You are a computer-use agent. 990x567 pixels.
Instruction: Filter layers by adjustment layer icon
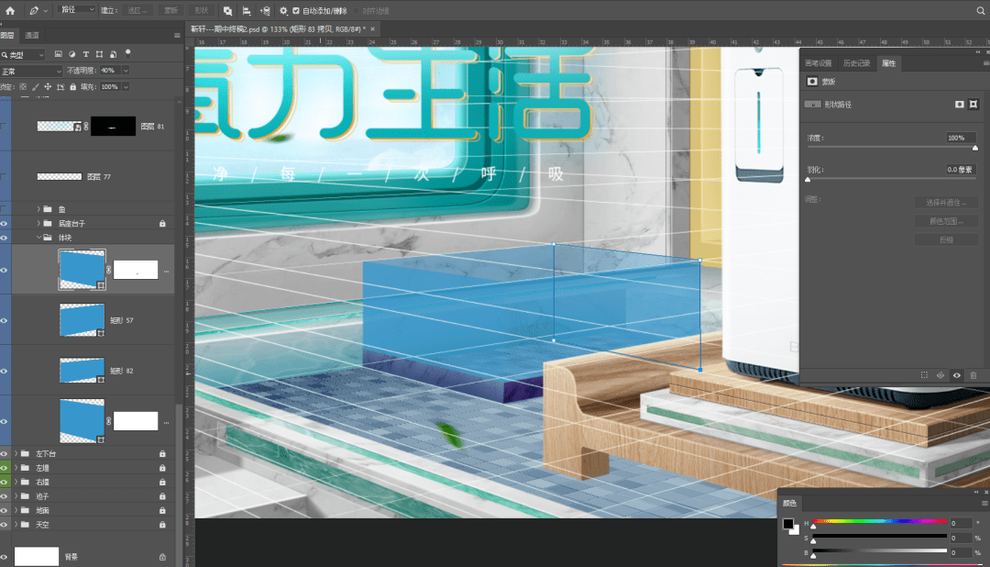72,54
